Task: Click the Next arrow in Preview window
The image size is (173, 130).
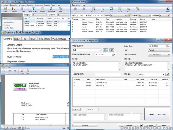Action: click(x=15, y=72)
